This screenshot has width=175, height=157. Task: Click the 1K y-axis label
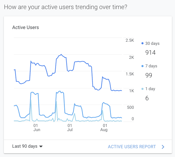(132, 91)
